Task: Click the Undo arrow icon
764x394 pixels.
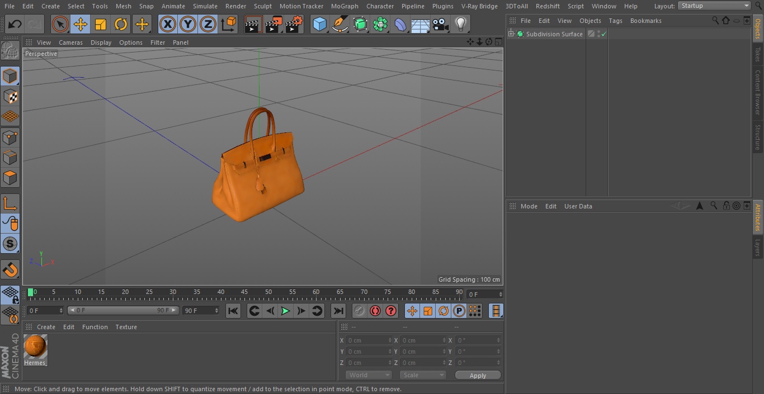Action: click(15, 24)
